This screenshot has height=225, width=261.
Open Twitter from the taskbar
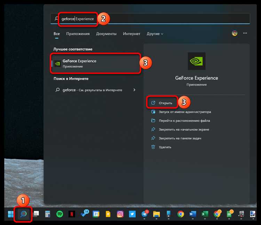point(132,214)
